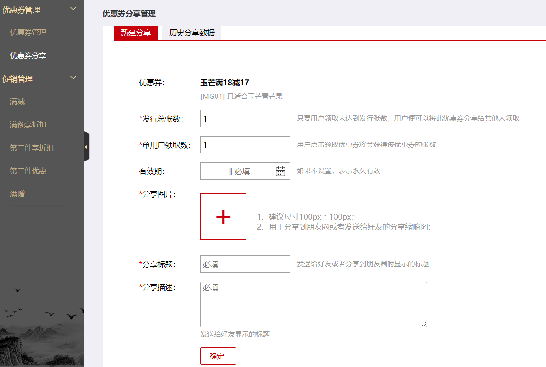Select the 新建分享 tab
The height and width of the screenshot is (367, 546).
point(136,33)
